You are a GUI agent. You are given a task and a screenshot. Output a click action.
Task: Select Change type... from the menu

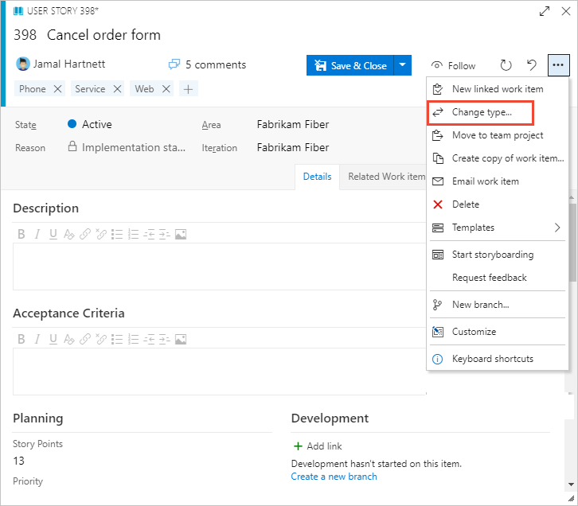coord(480,112)
